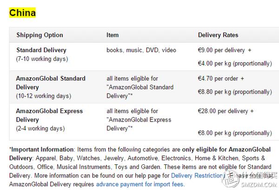The height and width of the screenshot is (190, 279).
Task: Open the Delivery Restrictions help link
Action: click(197, 176)
